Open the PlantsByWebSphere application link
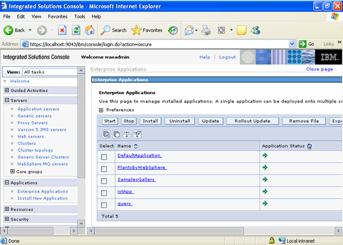 (141, 168)
